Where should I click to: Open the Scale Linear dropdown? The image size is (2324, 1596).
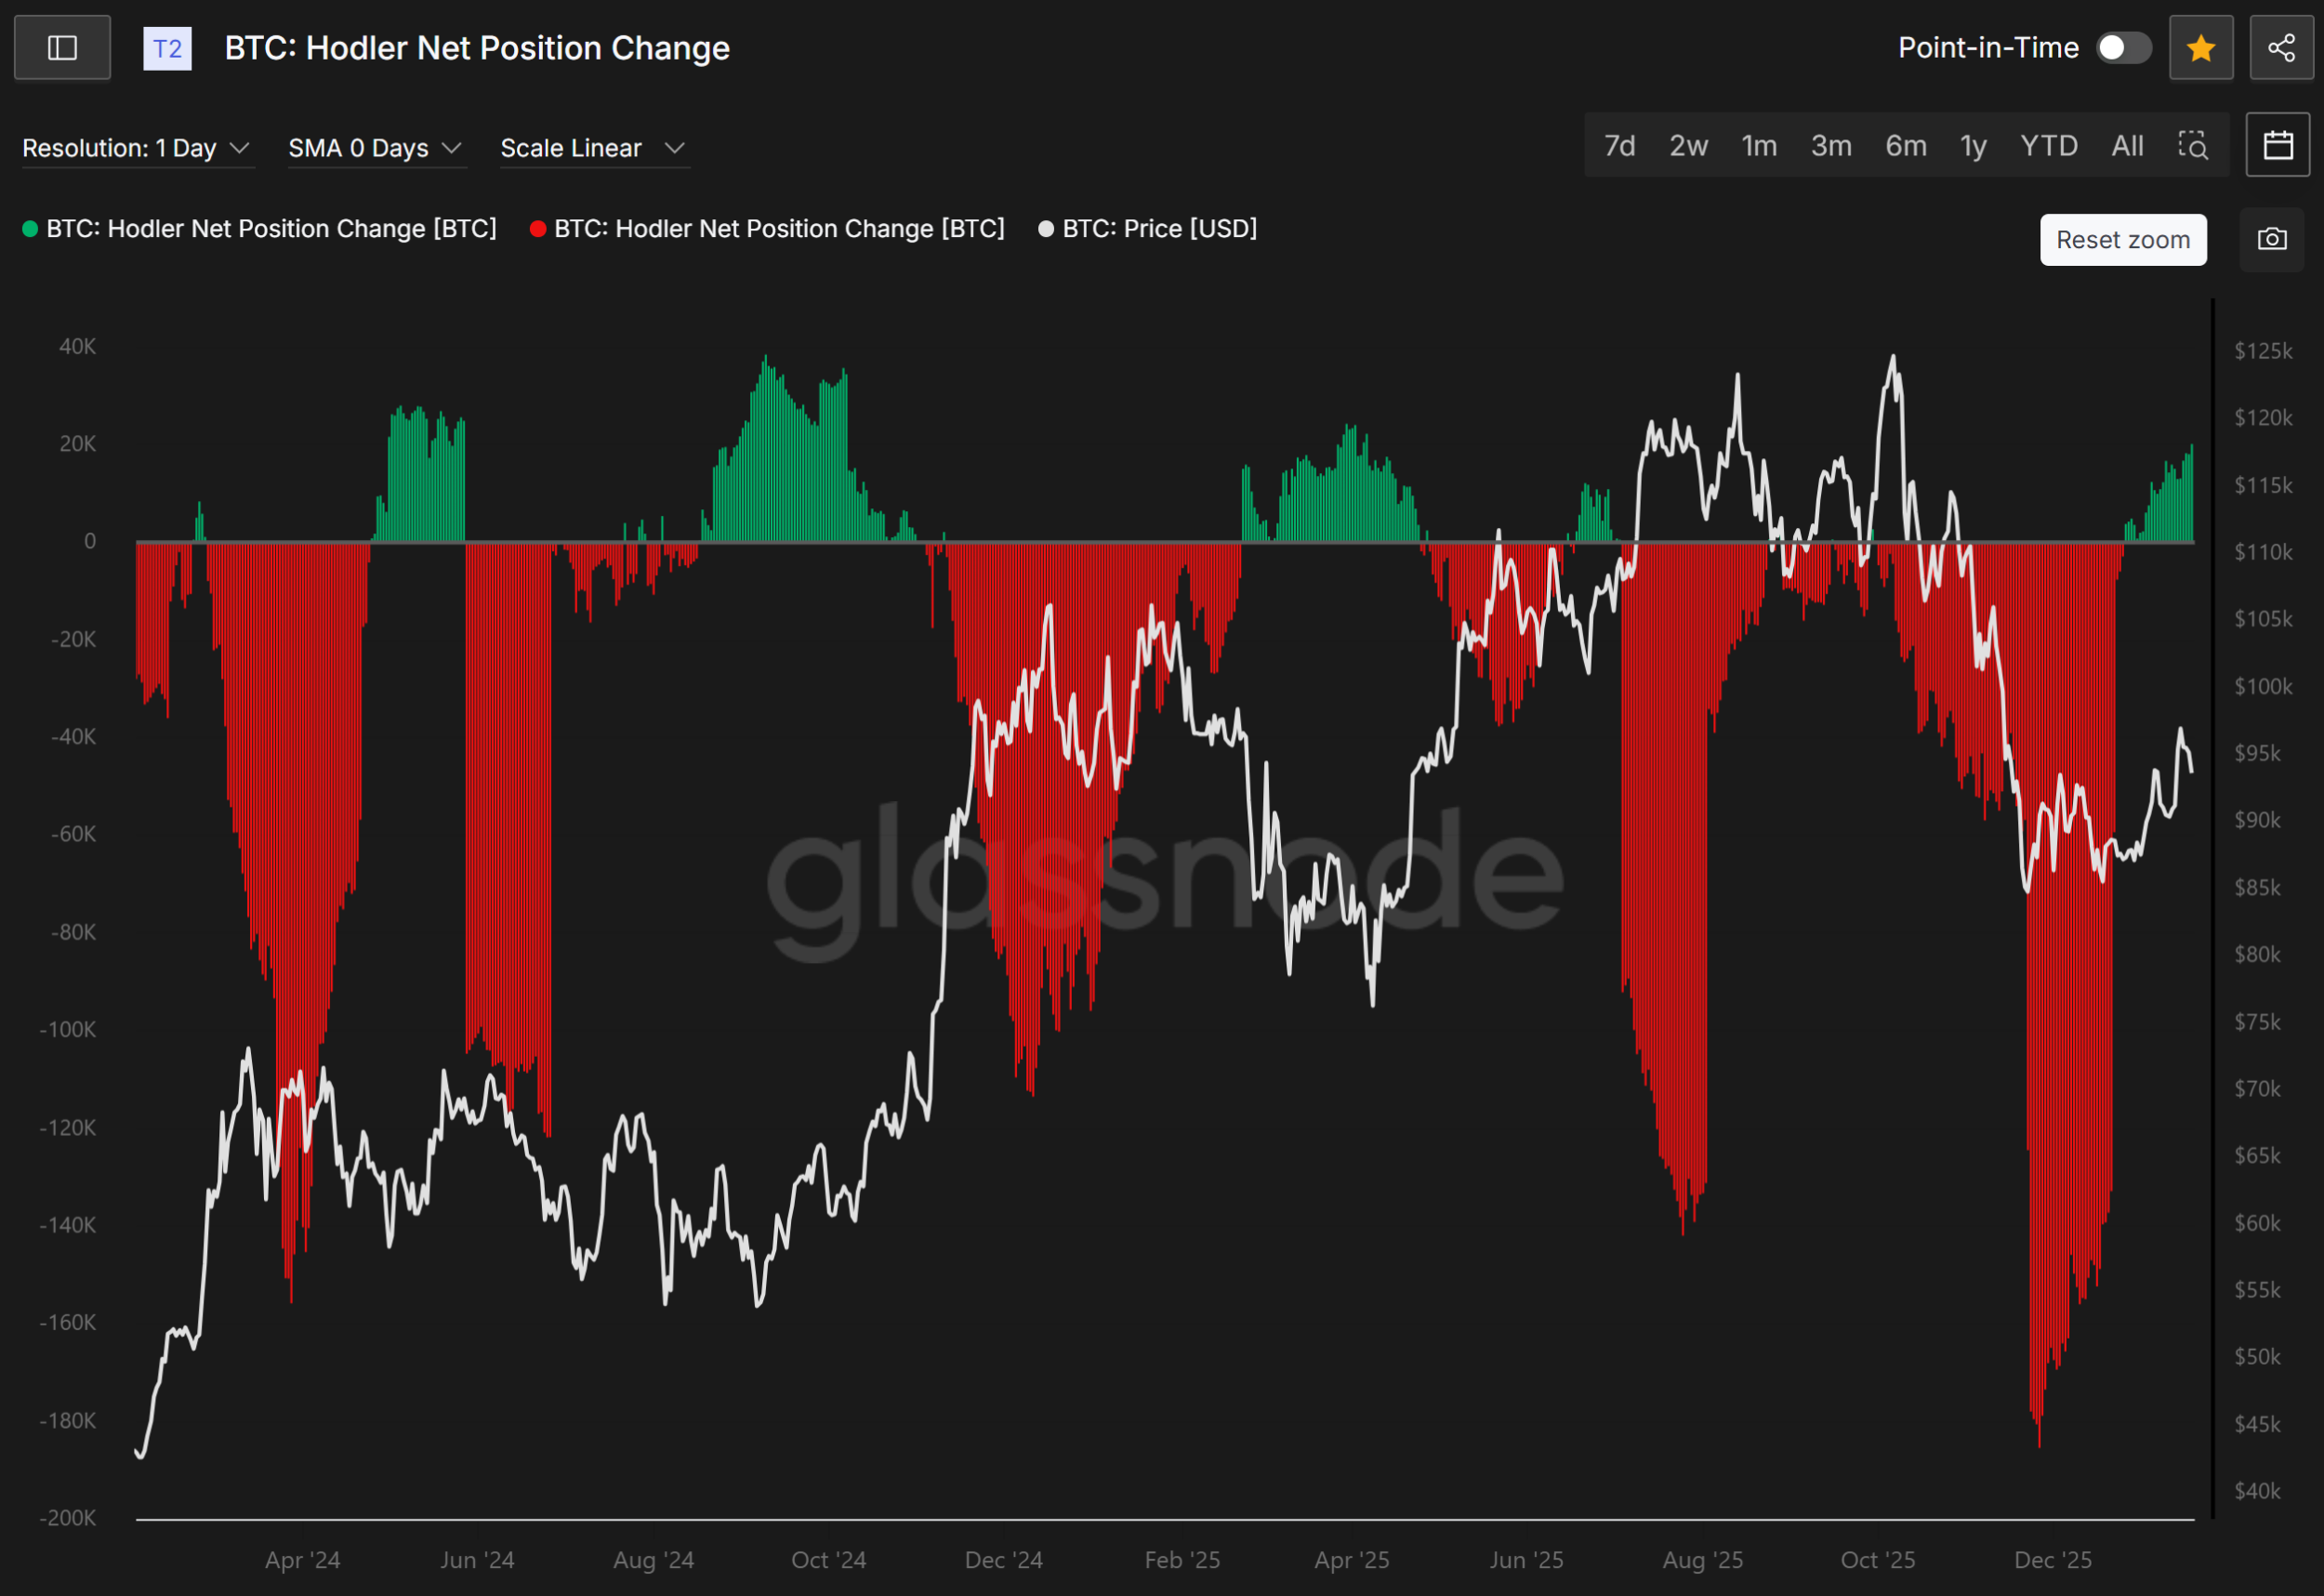pyautogui.click(x=592, y=148)
